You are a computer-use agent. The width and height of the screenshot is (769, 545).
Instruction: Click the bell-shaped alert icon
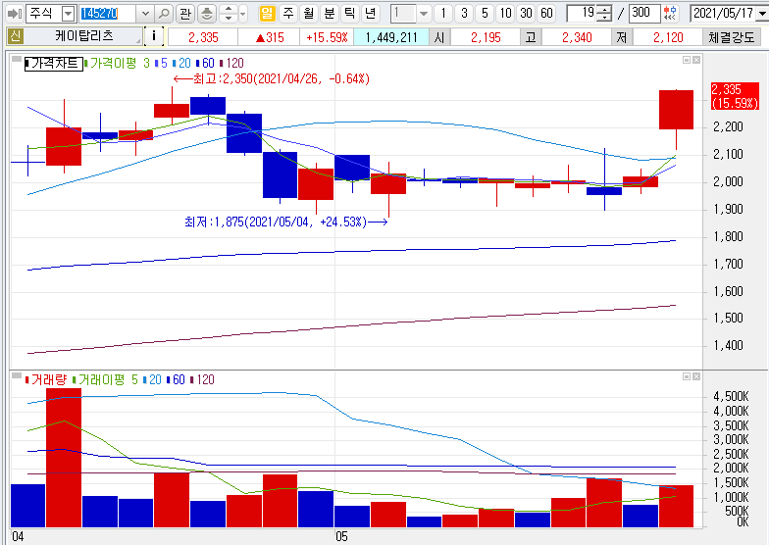coord(206,14)
